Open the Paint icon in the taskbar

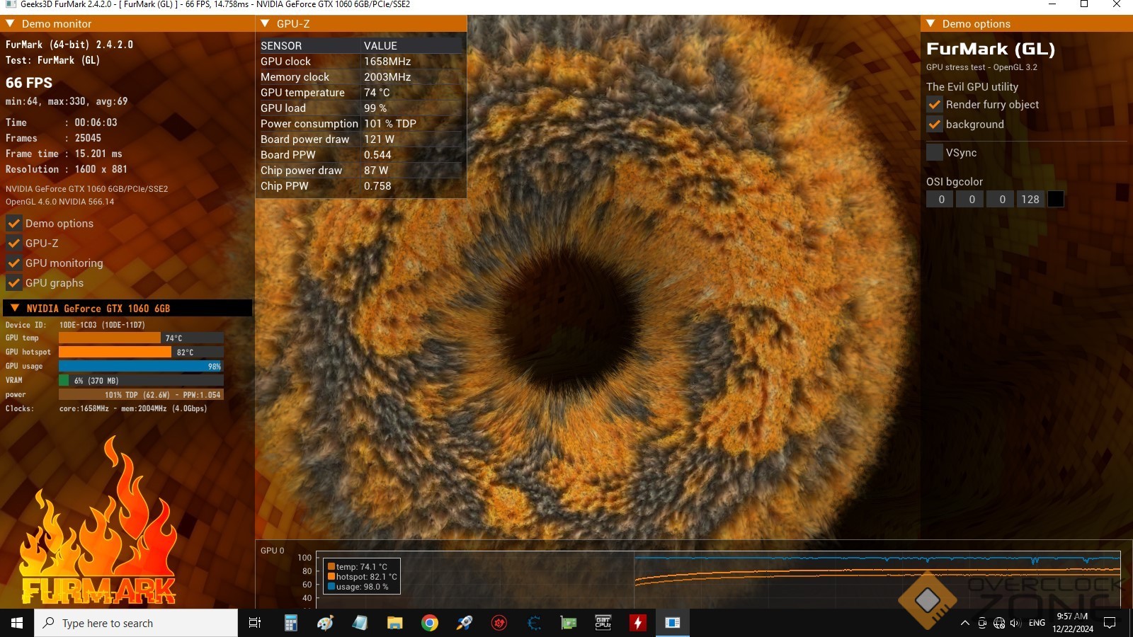[325, 623]
